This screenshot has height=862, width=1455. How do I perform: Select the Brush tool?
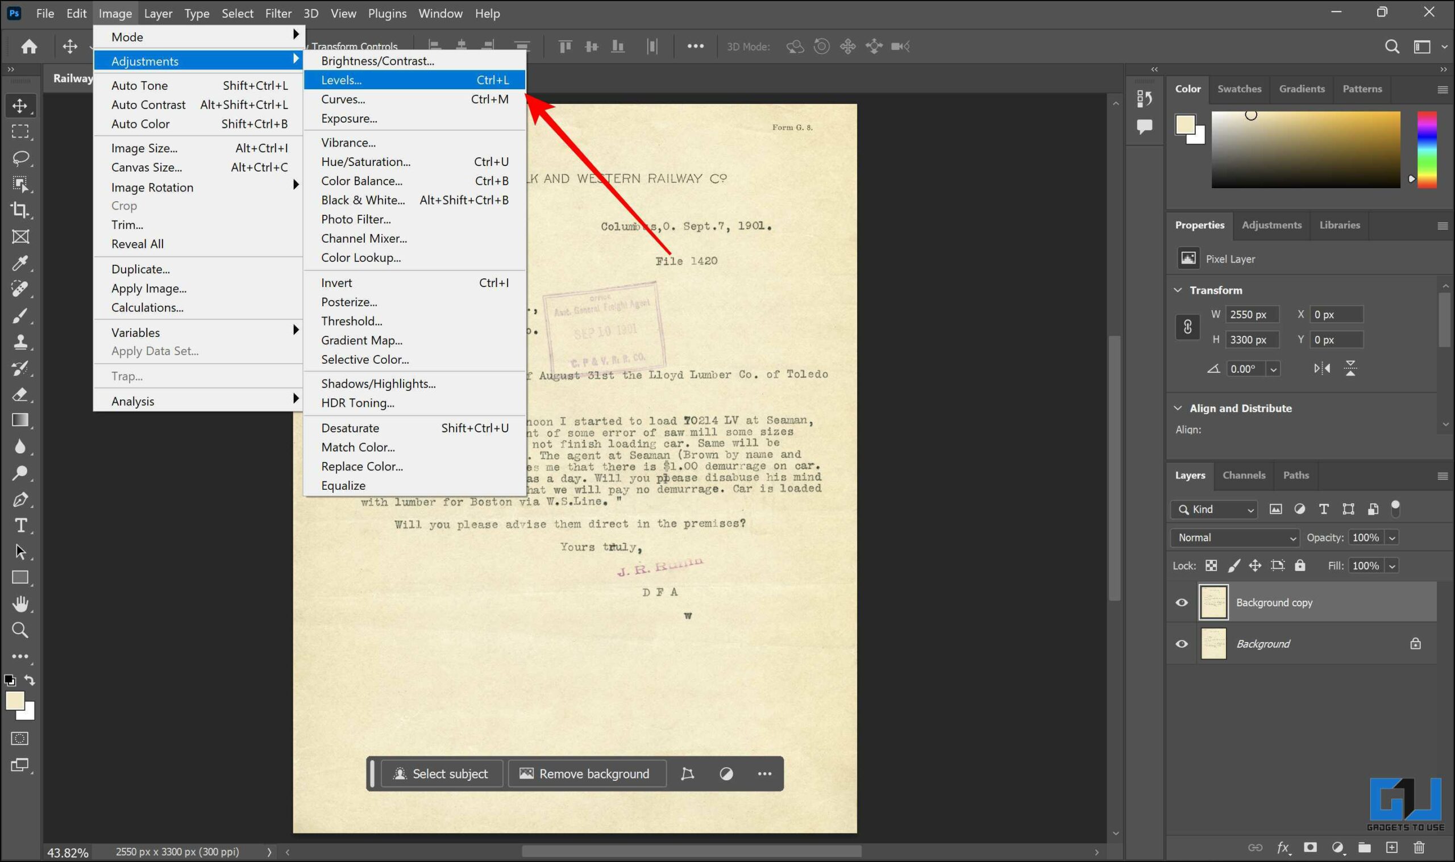[20, 315]
